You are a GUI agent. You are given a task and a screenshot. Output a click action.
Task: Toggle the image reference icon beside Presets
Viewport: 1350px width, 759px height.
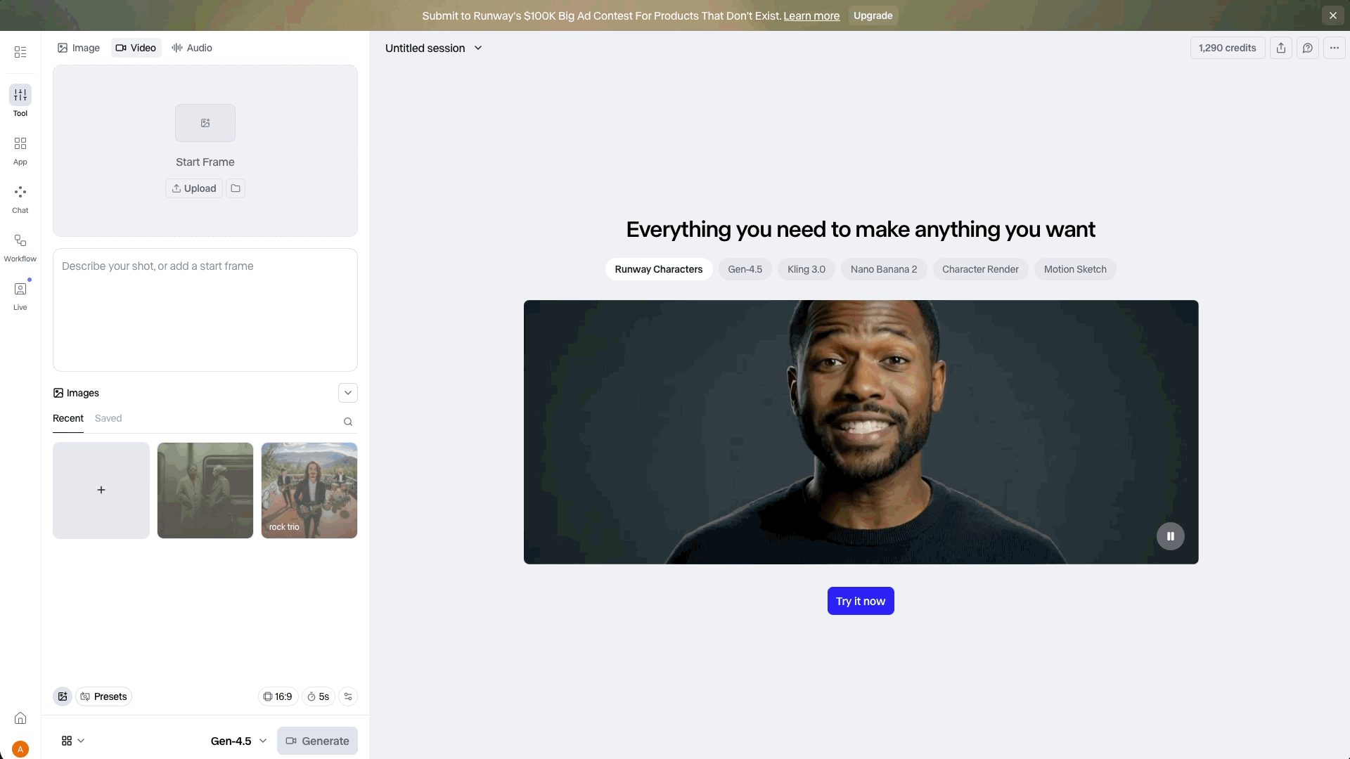tap(63, 696)
